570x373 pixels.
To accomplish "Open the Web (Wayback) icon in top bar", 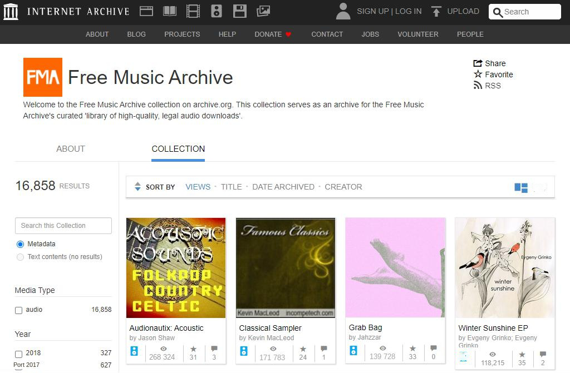I will pyautogui.click(x=146, y=11).
